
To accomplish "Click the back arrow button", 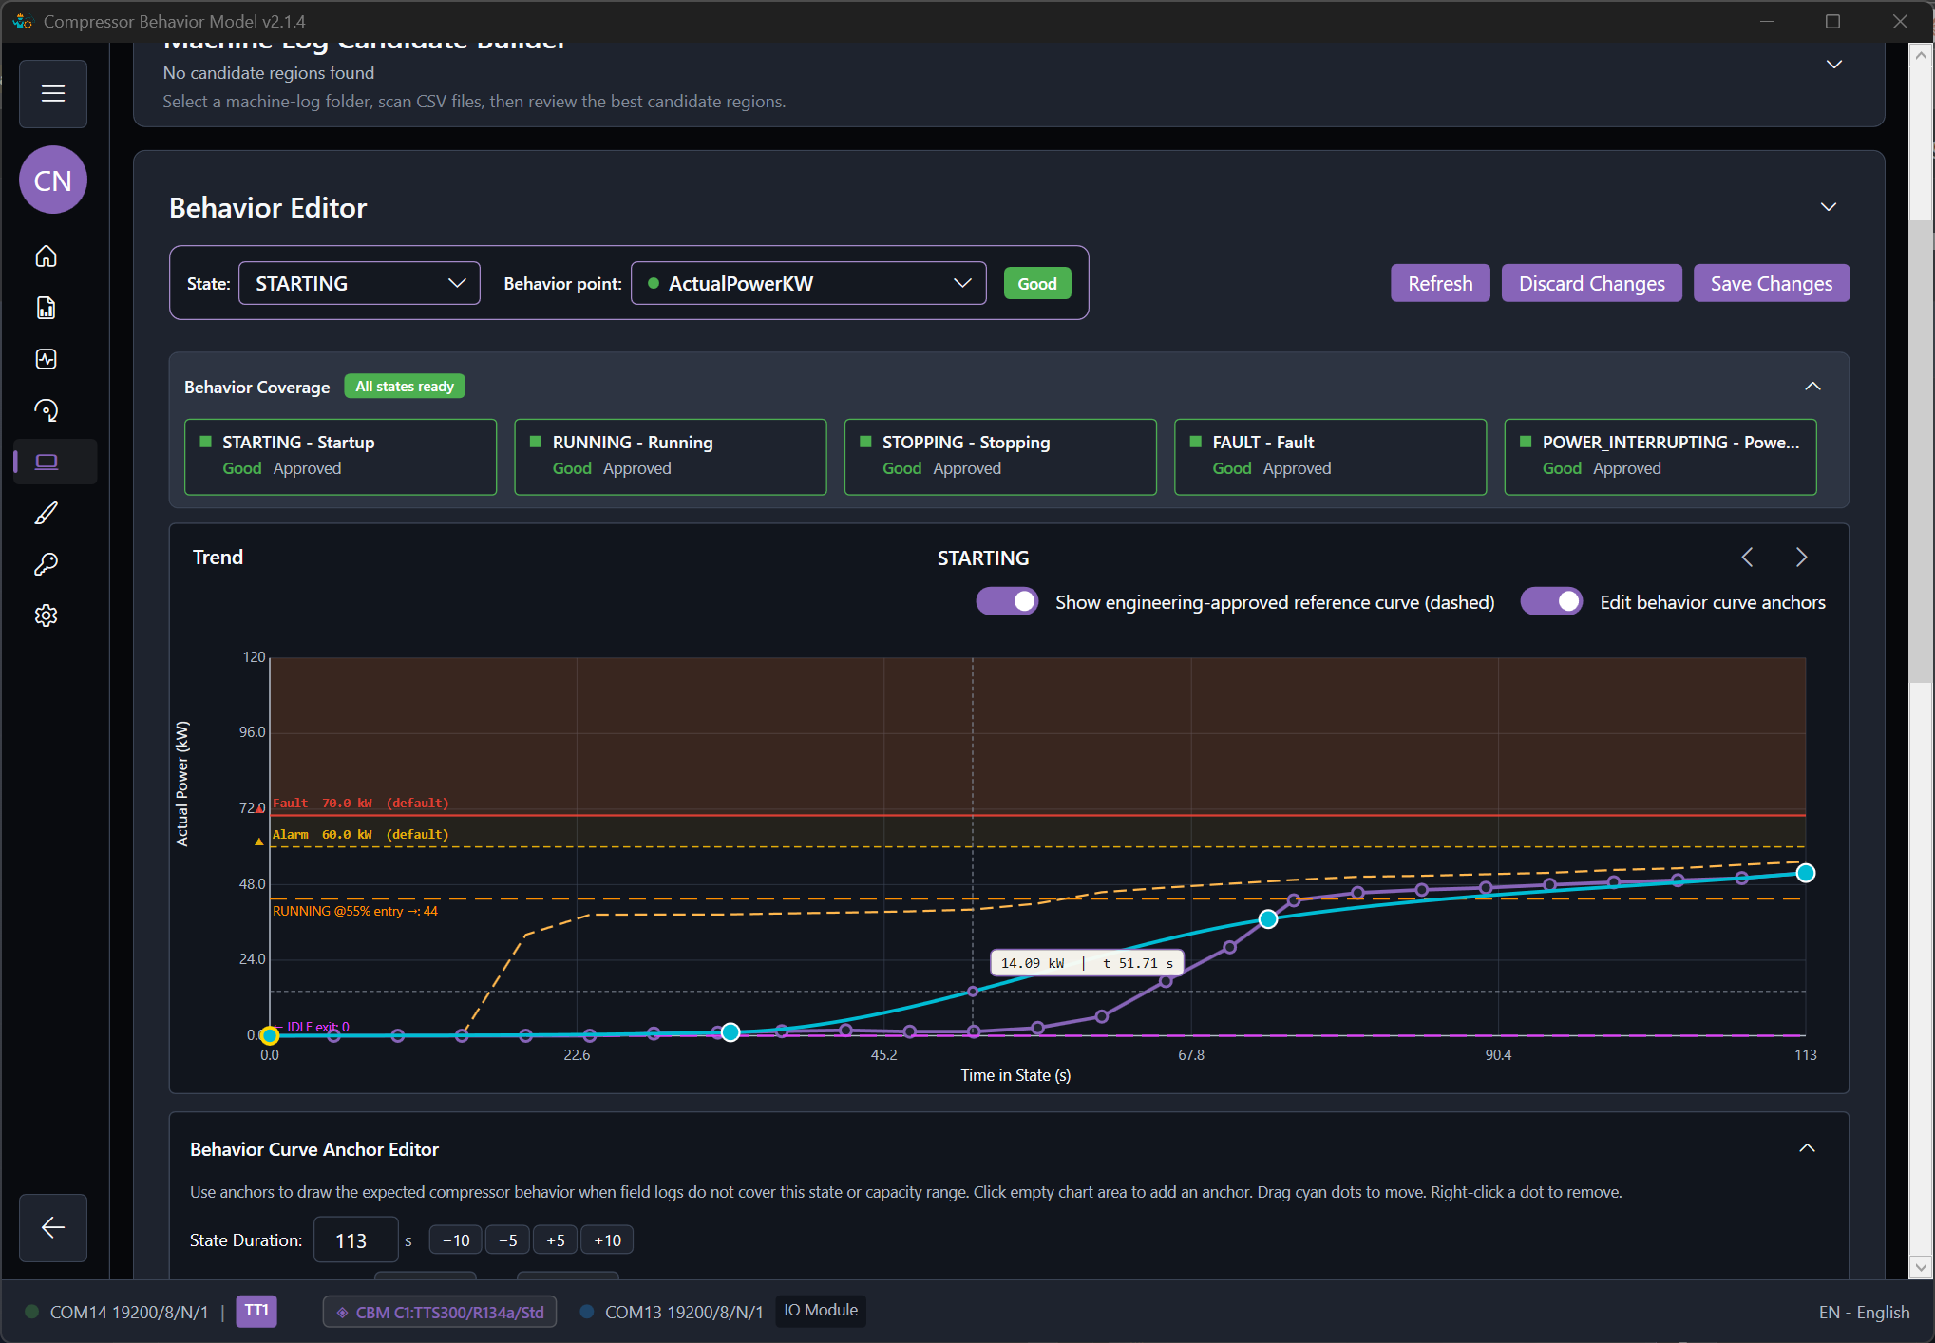I will [53, 1227].
